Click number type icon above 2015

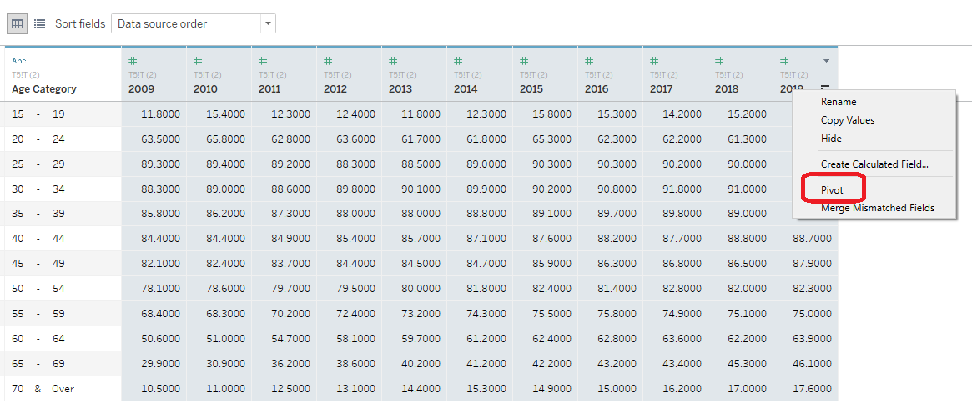click(524, 61)
